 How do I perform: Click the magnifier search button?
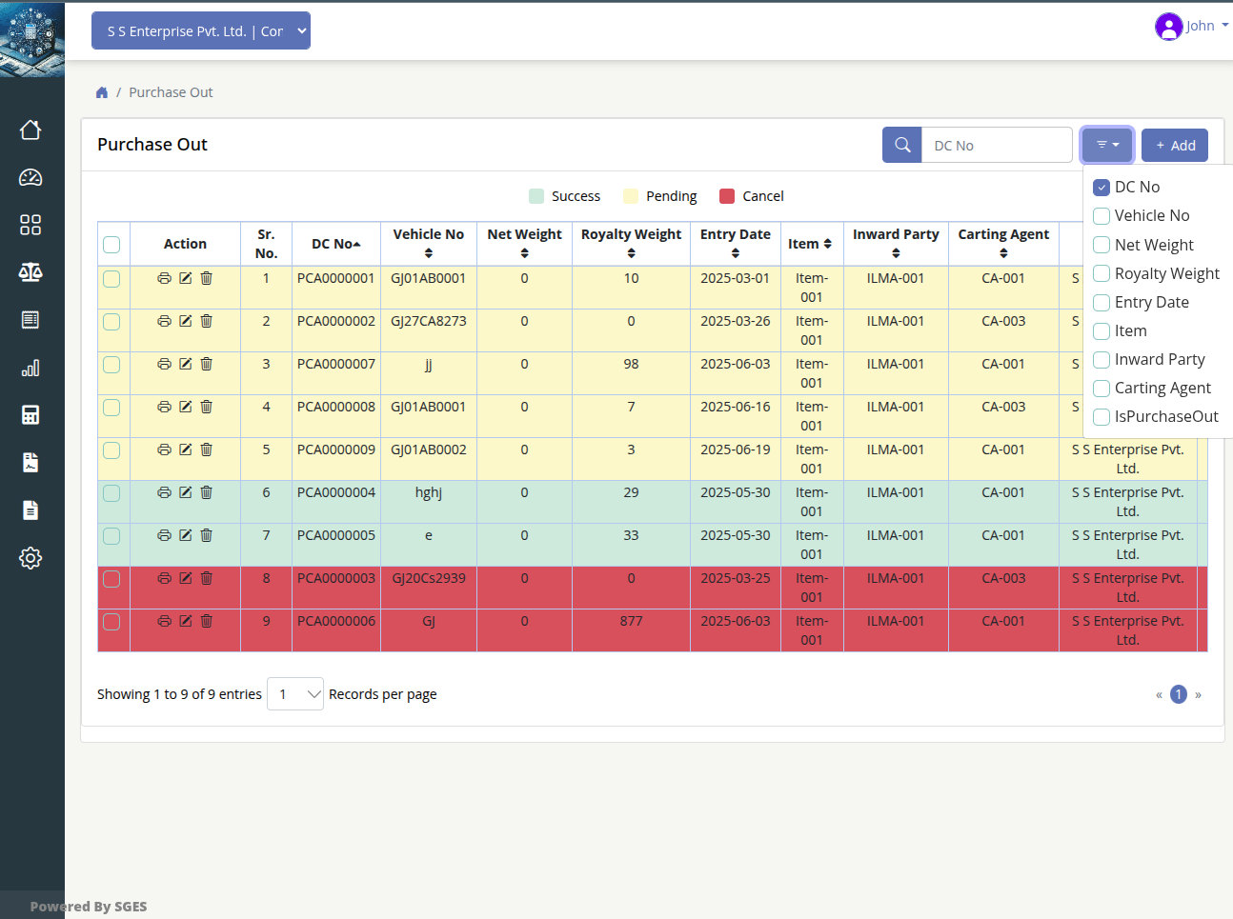(901, 145)
